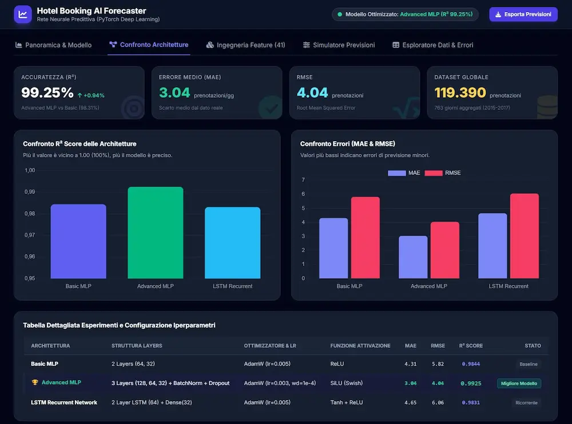
Task: Toggle the MAE legend series
Action: point(404,173)
